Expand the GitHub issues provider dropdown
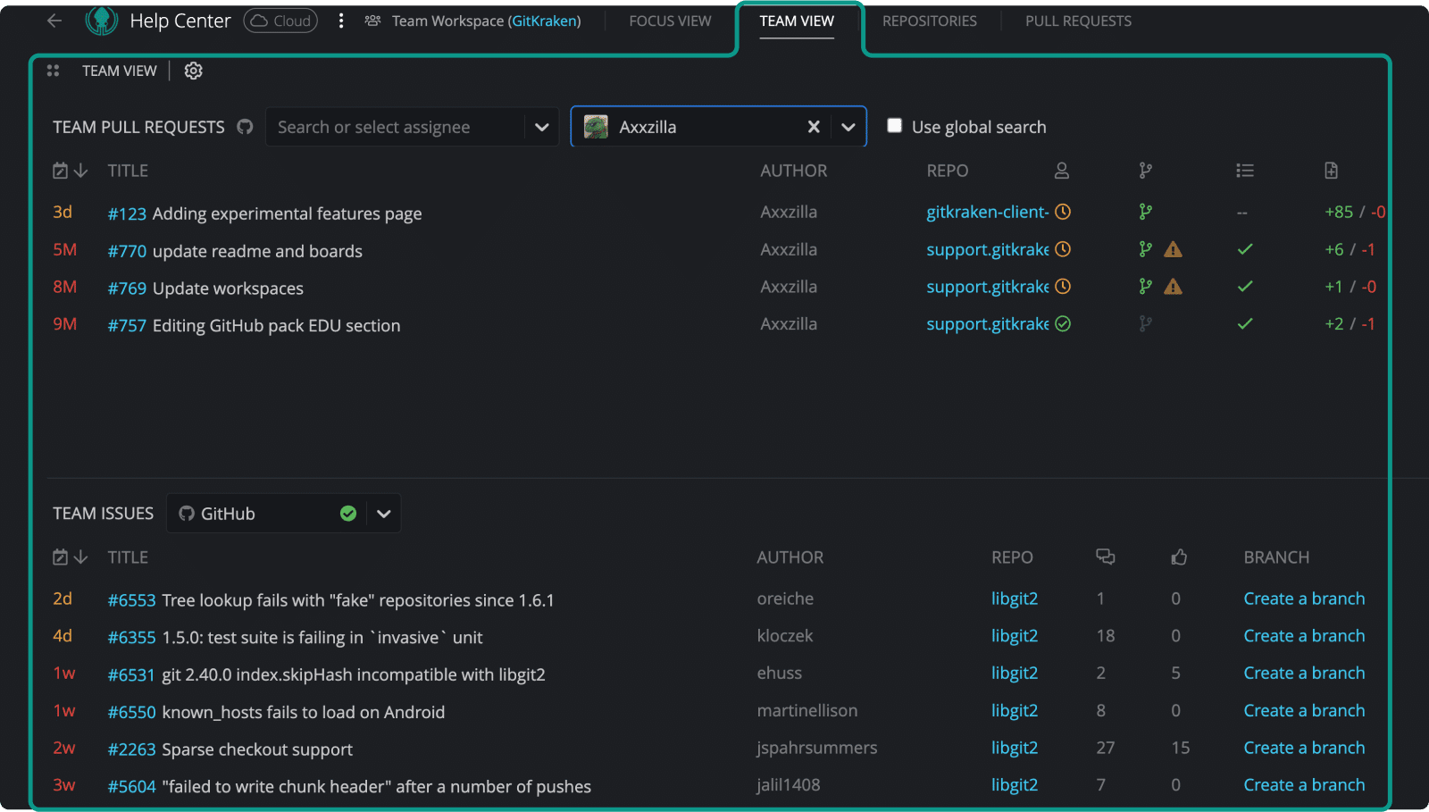The image size is (1429, 812). 384,514
